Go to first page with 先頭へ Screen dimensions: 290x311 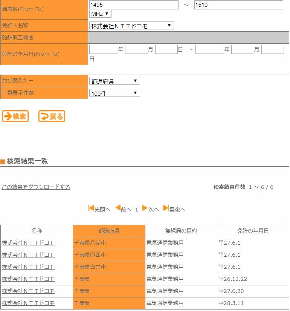click(99, 209)
